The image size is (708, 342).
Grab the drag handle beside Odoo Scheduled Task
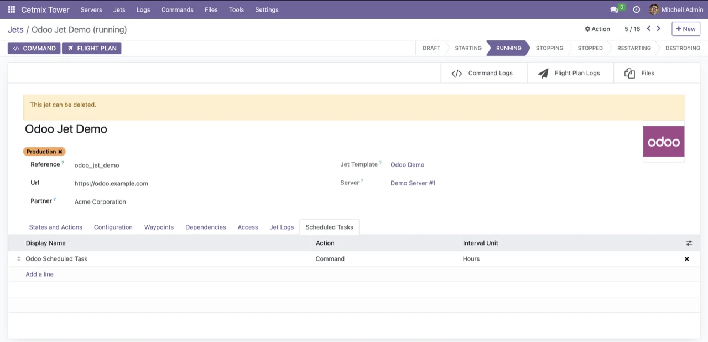pyautogui.click(x=18, y=258)
